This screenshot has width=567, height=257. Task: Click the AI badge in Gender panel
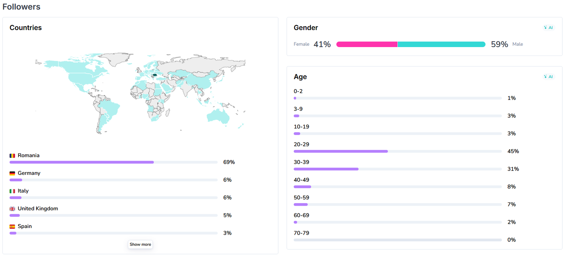(x=549, y=28)
